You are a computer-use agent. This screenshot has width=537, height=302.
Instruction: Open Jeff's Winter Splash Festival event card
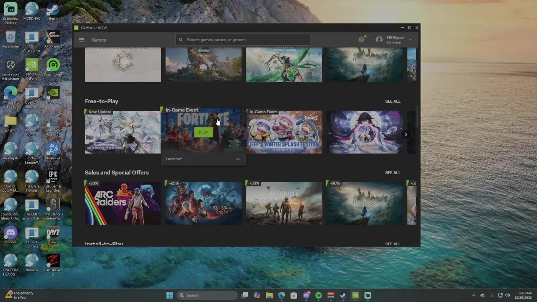click(284, 132)
